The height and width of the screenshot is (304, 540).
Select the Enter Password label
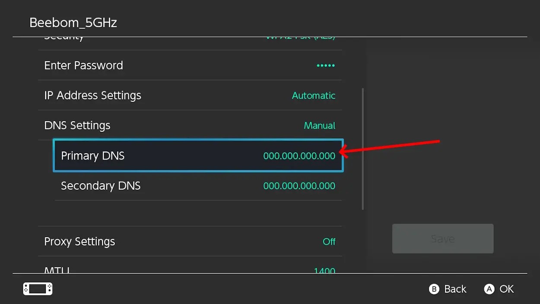(83, 65)
